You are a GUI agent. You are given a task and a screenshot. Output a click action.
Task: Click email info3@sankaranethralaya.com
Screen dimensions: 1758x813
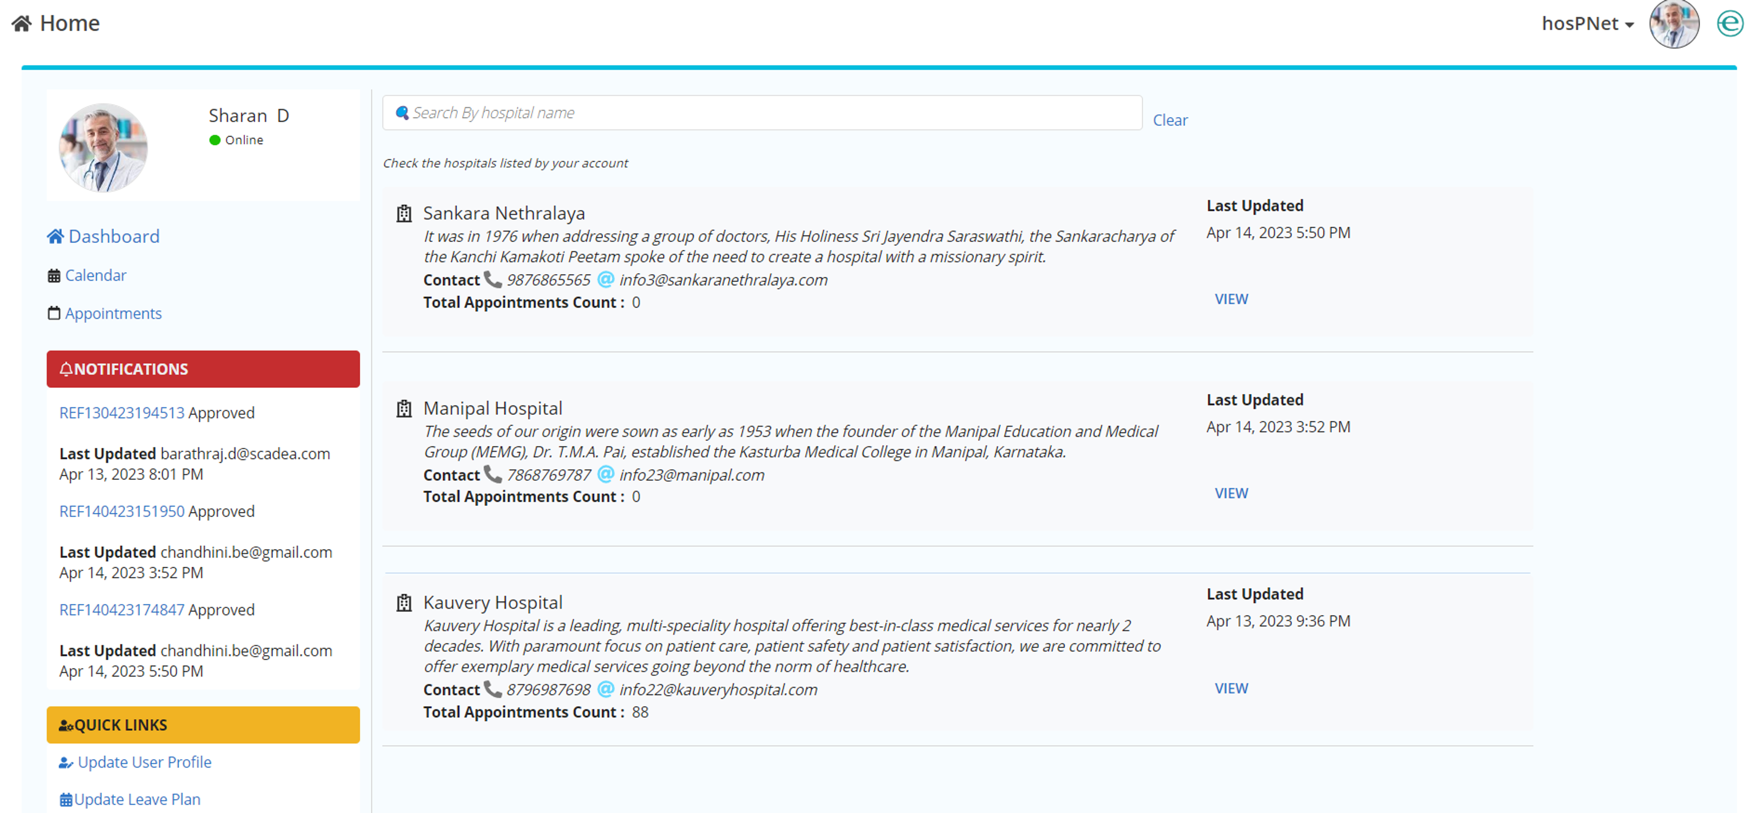723,280
